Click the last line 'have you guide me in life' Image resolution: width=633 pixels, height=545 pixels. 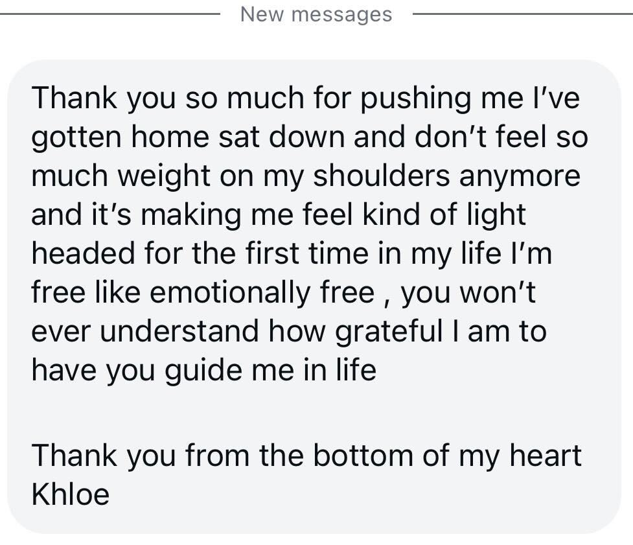pyautogui.click(x=204, y=370)
